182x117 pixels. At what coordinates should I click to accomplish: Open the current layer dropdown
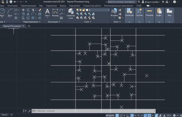click(109, 10)
